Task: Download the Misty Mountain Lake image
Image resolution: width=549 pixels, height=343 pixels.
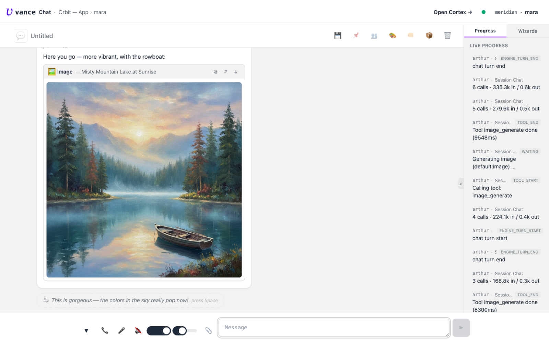Action: 236,72
